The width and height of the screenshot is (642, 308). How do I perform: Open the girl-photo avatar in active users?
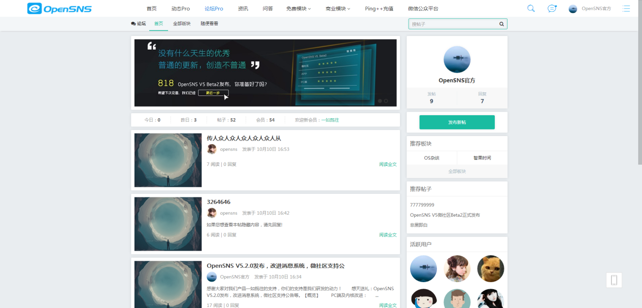(x=457, y=268)
